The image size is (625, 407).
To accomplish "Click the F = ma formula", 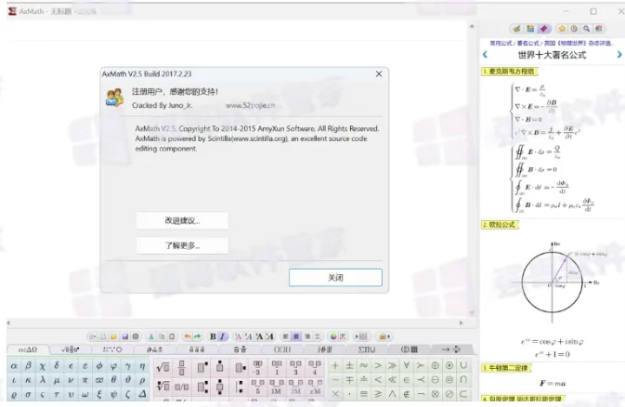I will (x=553, y=383).
